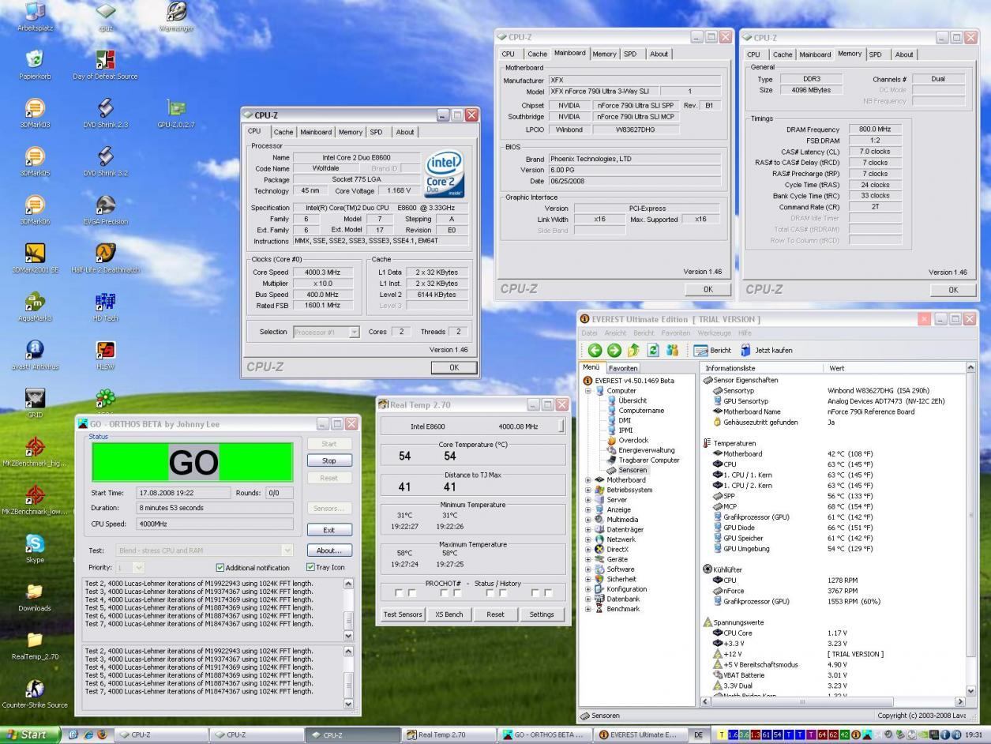
Task: Select CPU tab in CPU-Z Memory window
Action: (x=753, y=54)
